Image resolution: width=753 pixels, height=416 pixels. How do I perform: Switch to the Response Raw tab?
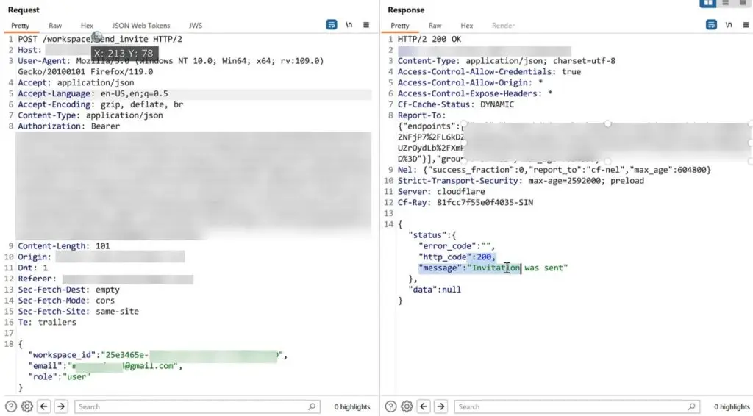click(x=435, y=26)
